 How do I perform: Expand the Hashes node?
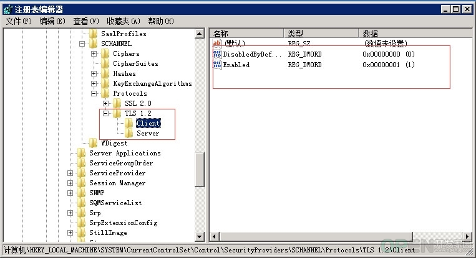[x=94, y=74]
